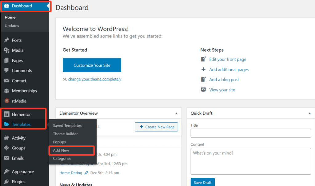Click the Dashboard gauge icon

point(7,6)
